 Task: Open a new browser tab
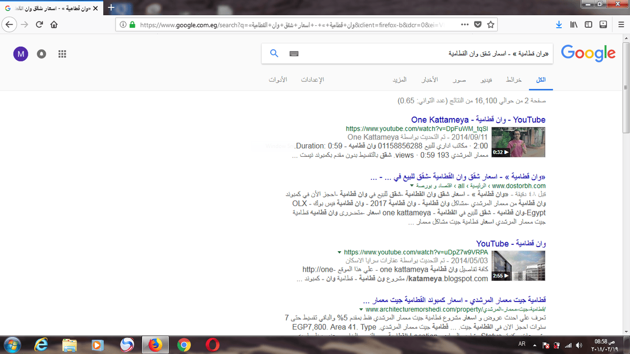point(111,8)
